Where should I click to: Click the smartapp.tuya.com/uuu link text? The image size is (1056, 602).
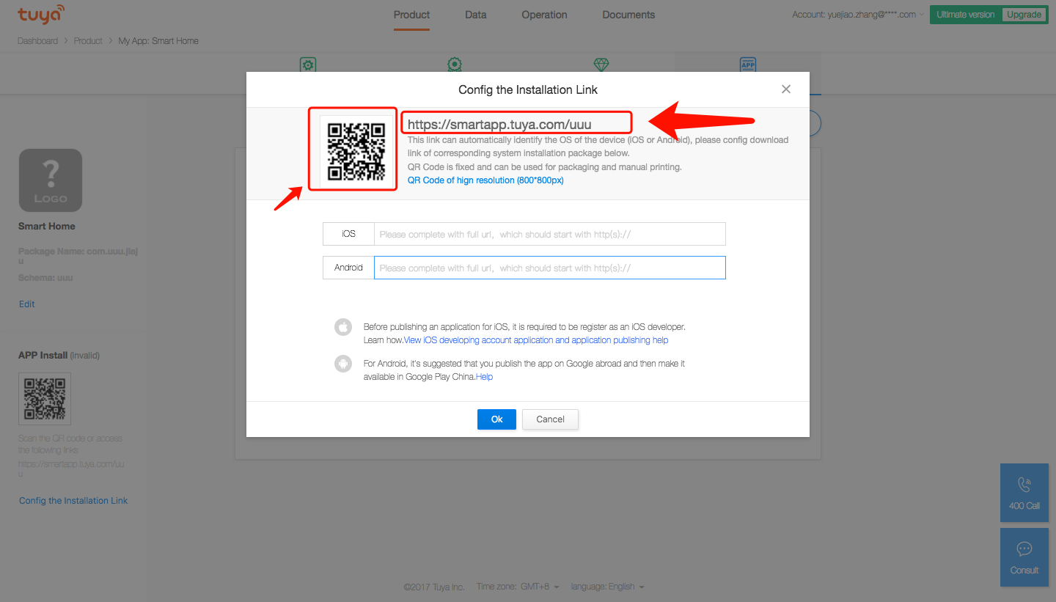(499, 125)
